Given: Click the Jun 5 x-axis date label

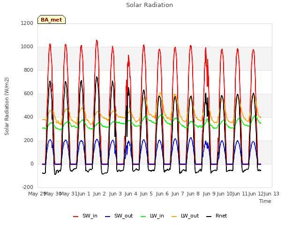Looking at the screenshot, I should 146,194.
